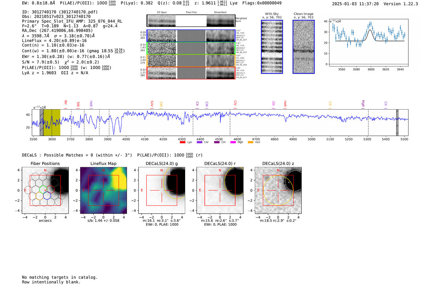Click the magenta MgII legend swatch
This screenshot has height=299, width=440.
pos(233,142)
